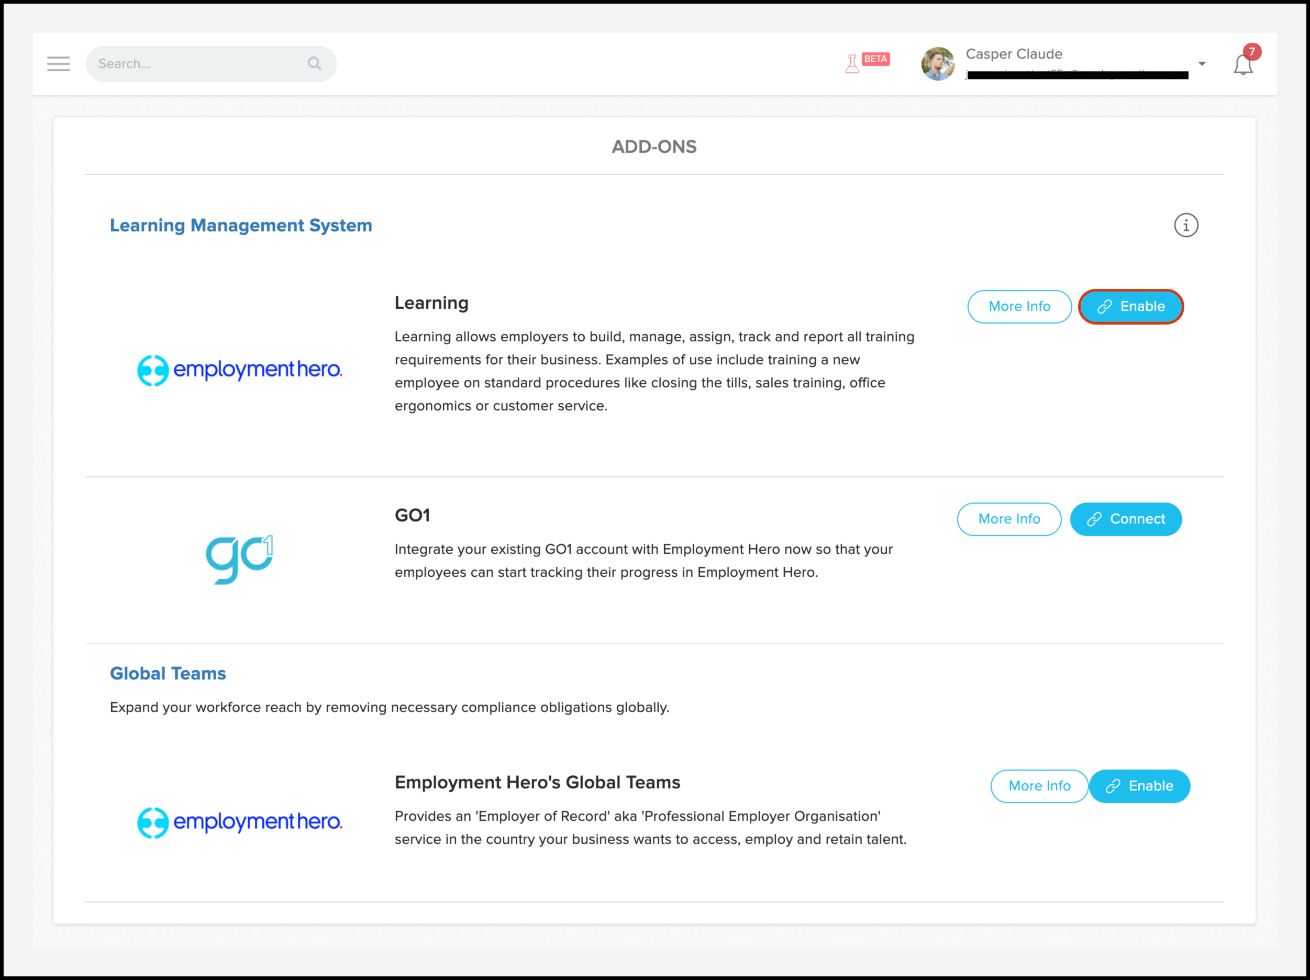Enable Employment Hero's Global Teams
This screenshot has width=1310, height=980.
point(1139,786)
